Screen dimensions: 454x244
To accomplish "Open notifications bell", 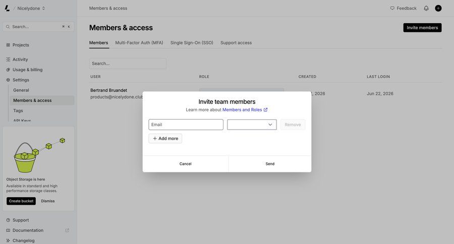I will pos(426,9).
